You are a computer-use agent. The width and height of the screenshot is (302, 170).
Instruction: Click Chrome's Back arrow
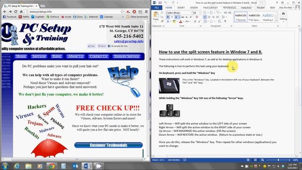click(x=5, y=12)
